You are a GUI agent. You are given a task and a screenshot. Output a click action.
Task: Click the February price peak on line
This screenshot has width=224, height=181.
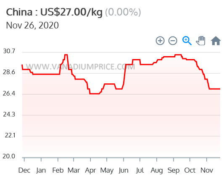[x=66, y=55]
